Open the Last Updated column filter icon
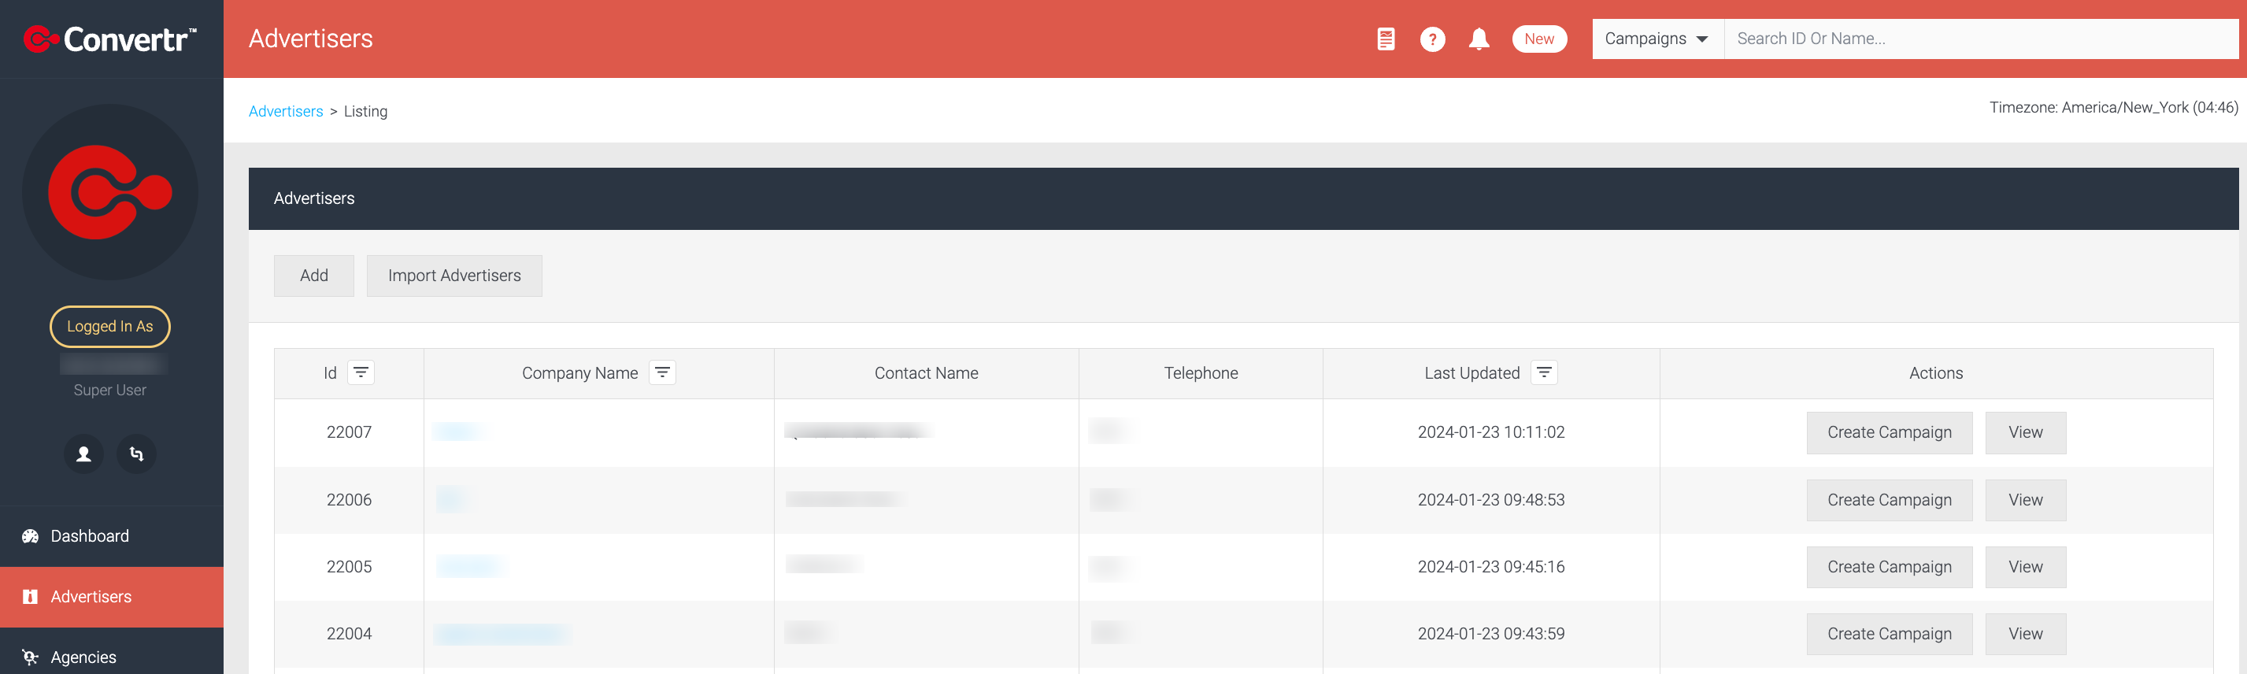This screenshot has height=674, width=2247. pyautogui.click(x=1544, y=373)
